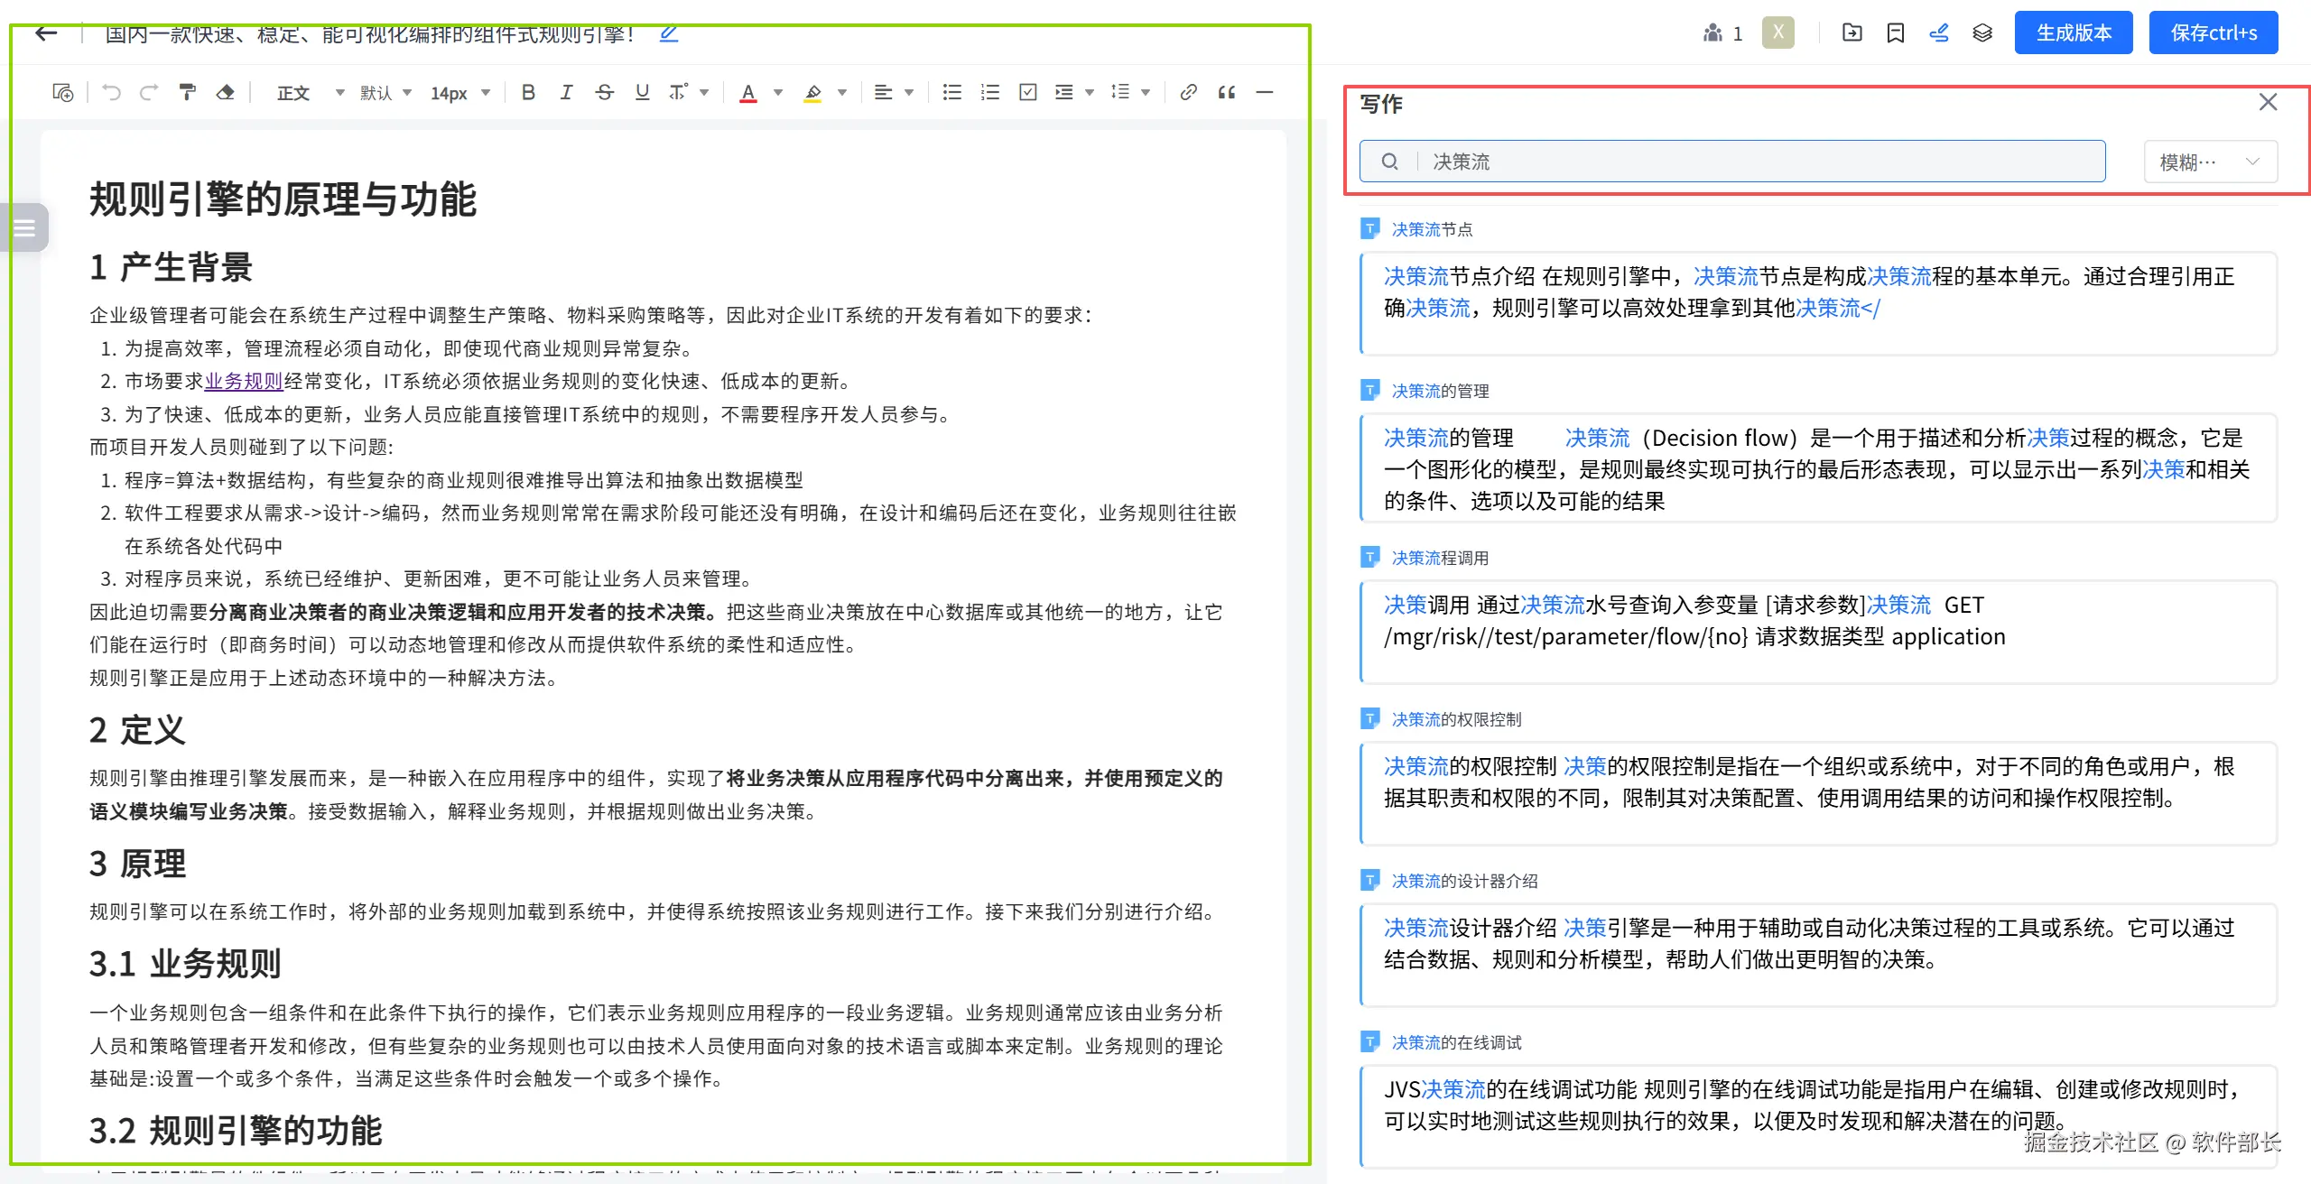Click the bookmark icon in top bar
The width and height of the screenshot is (2311, 1184).
1896,33
